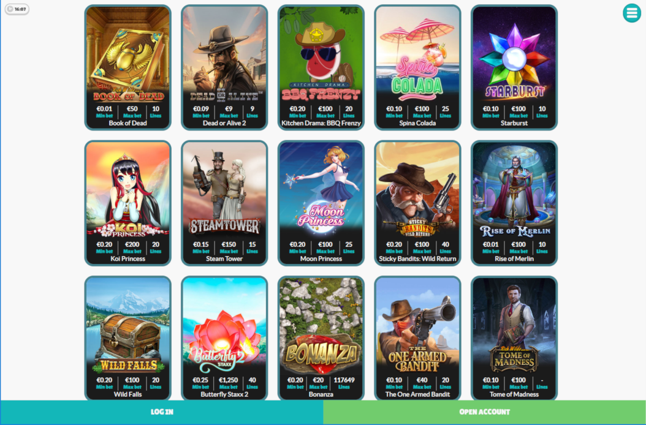Play Rise of Merlin slot

pyautogui.click(x=514, y=203)
